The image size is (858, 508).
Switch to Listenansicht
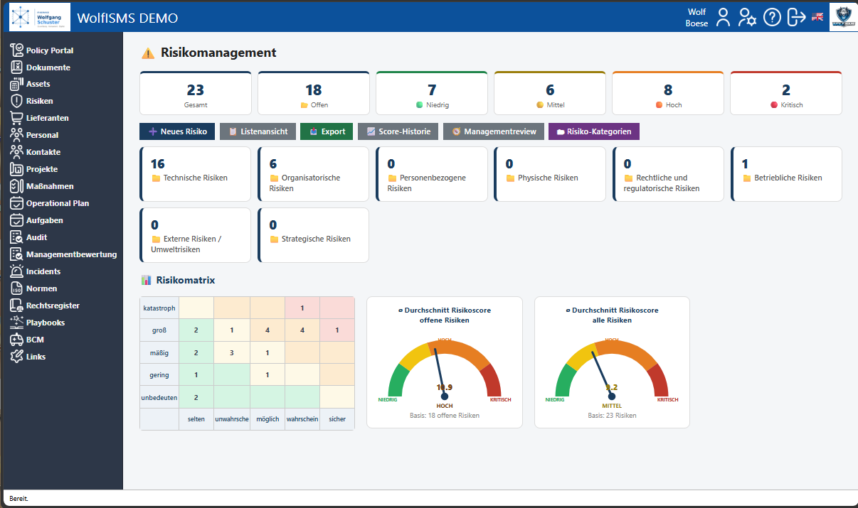(258, 131)
